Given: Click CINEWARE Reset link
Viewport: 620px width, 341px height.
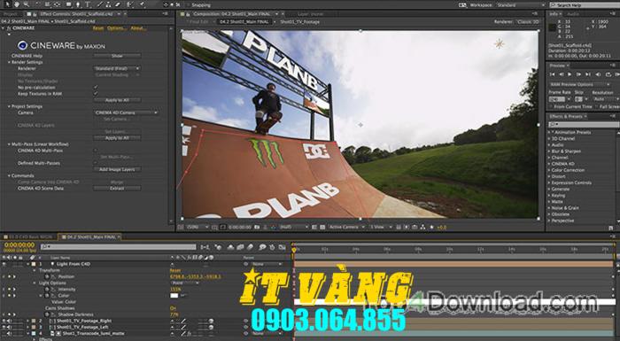Looking at the screenshot, I should click(x=98, y=28).
